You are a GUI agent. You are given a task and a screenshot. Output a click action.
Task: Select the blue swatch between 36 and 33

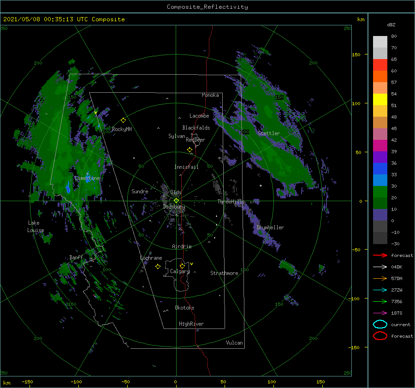pyautogui.click(x=380, y=169)
